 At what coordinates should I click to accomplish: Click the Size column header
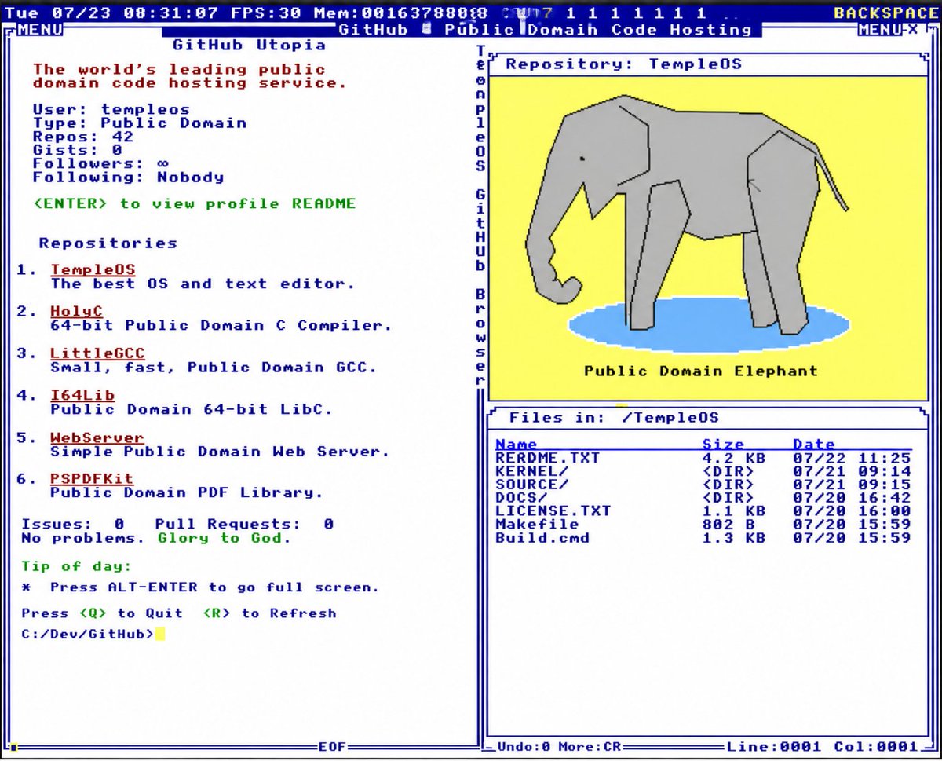(x=722, y=445)
